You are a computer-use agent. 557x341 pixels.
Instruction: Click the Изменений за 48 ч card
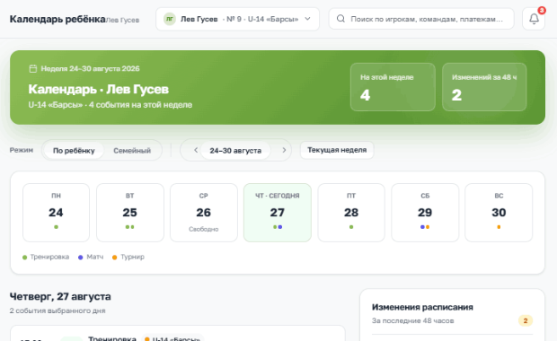[x=484, y=87]
